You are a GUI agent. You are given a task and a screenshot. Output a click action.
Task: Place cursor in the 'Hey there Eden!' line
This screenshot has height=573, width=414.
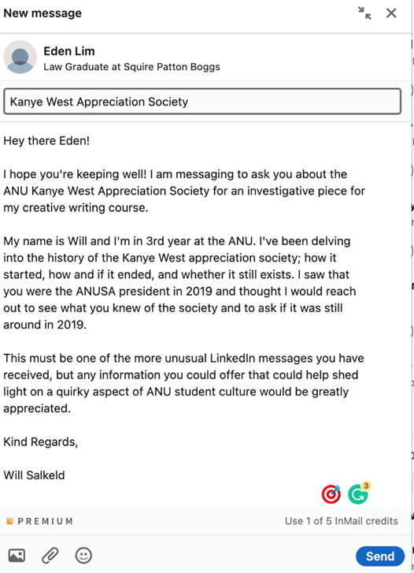[46, 141]
